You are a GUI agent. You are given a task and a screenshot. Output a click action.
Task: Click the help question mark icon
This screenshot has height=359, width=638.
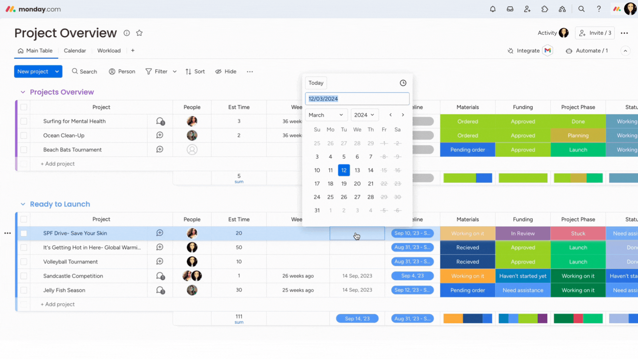click(x=598, y=9)
